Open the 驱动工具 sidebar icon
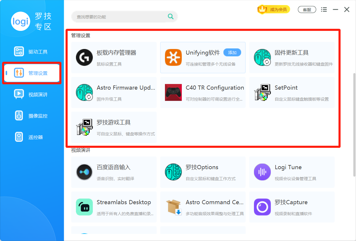This screenshot has height=241, width=356. pyautogui.click(x=19, y=51)
